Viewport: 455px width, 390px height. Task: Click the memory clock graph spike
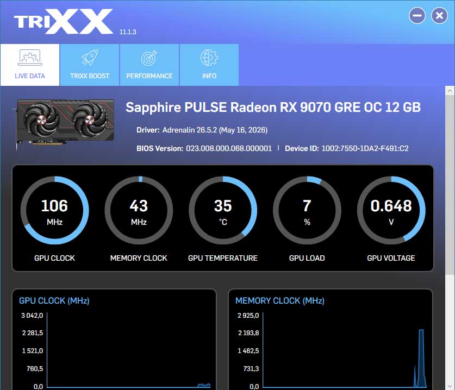[x=421, y=358]
